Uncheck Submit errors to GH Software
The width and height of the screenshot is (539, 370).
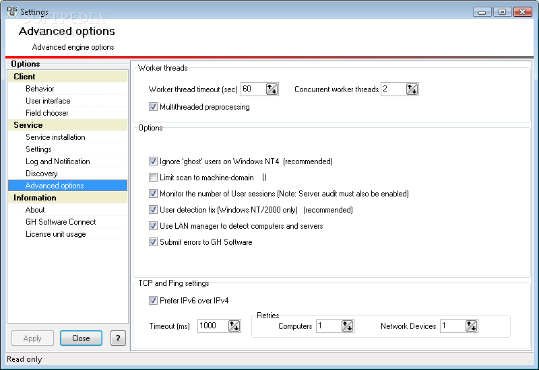(x=153, y=242)
